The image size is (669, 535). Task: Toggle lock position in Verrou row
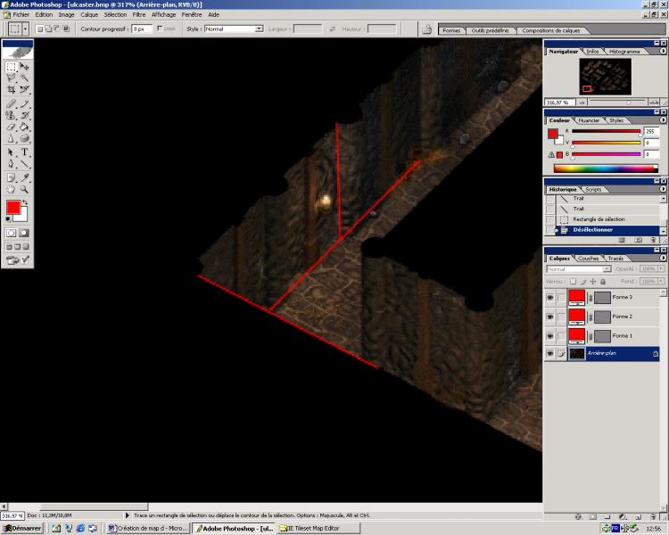pos(593,282)
